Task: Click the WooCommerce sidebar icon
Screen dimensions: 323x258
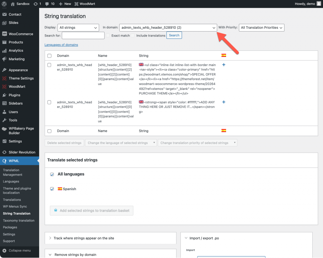Action: (x=4, y=34)
